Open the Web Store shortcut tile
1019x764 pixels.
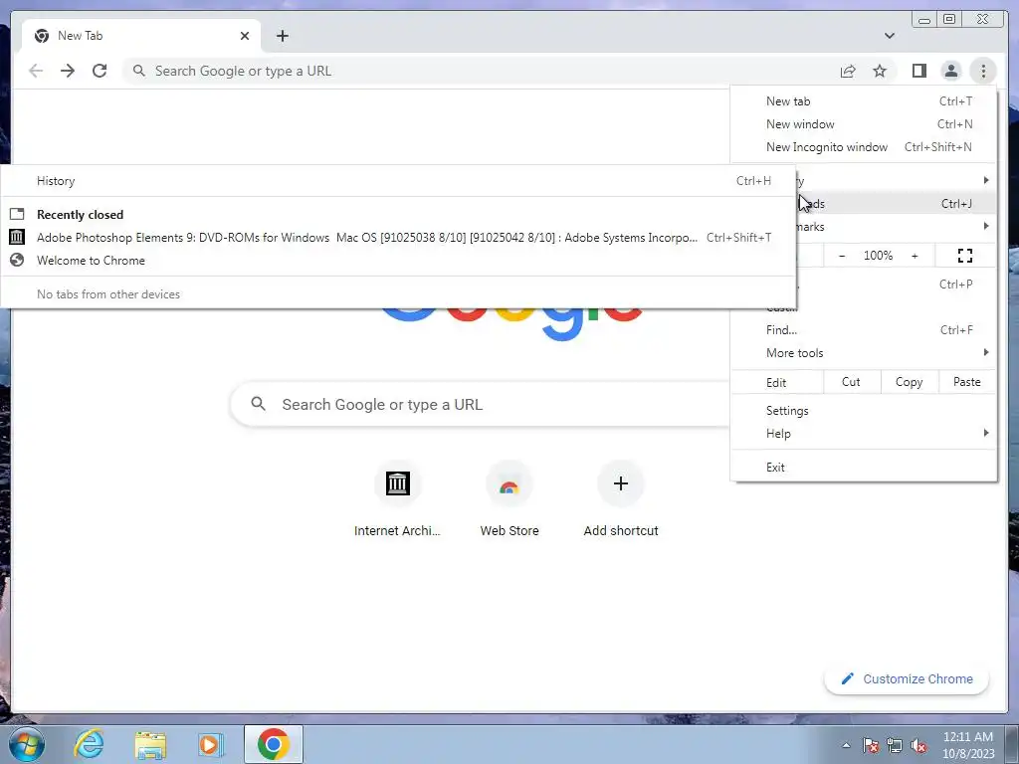coord(509,499)
